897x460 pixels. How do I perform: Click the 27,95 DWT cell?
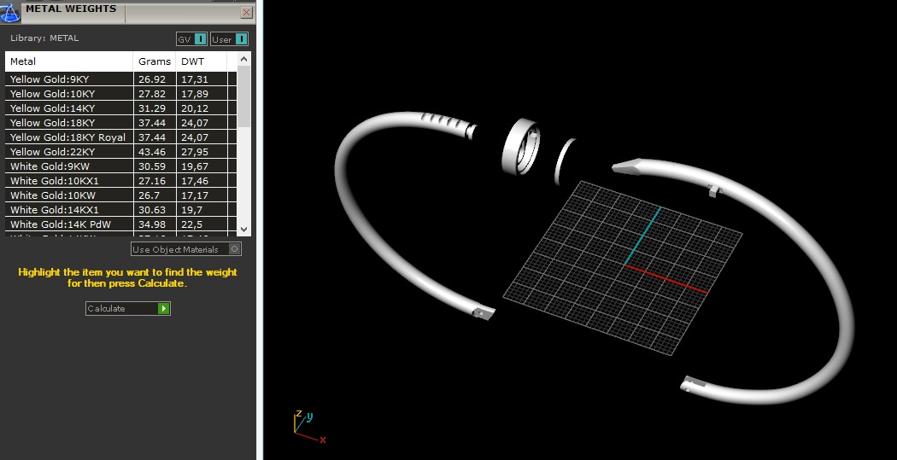pos(202,152)
